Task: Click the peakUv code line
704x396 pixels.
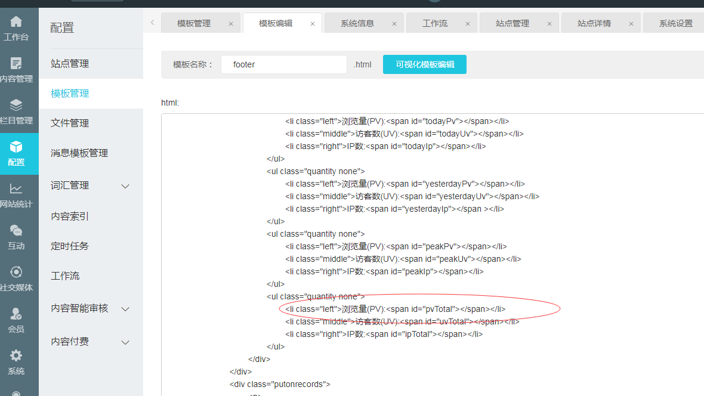Action: tap(403, 259)
